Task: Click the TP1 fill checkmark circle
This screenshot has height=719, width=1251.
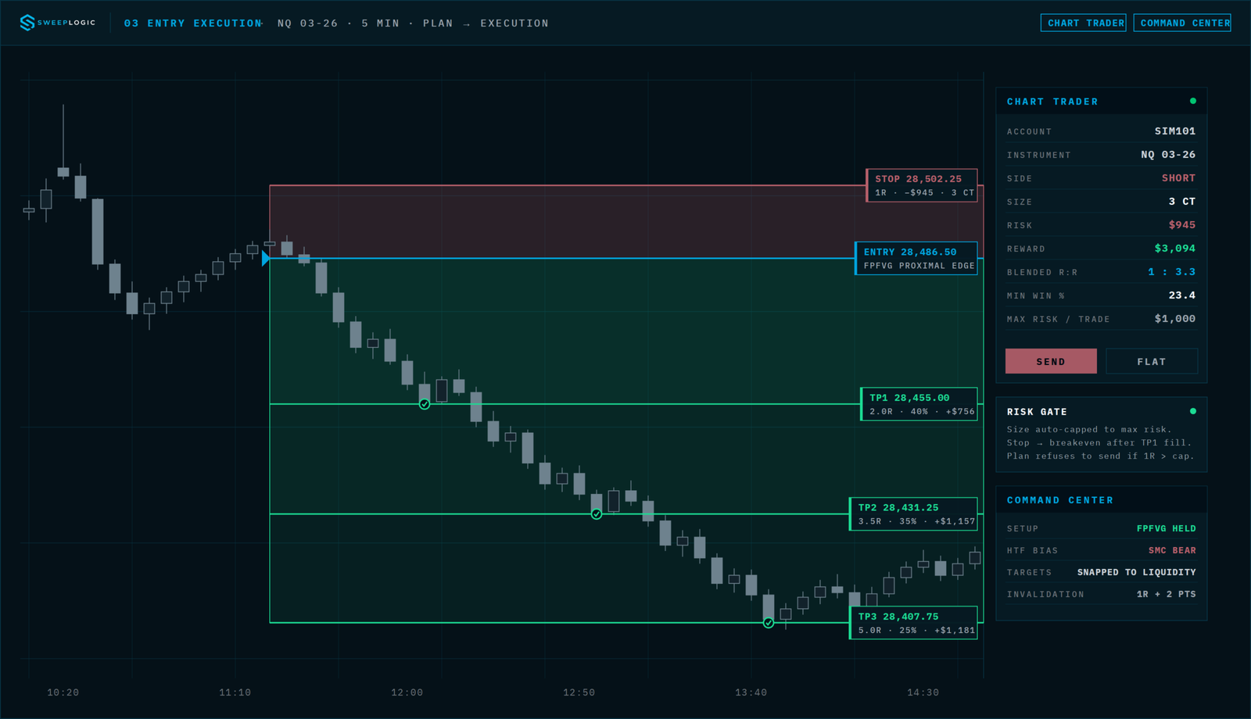Action: click(x=425, y=404)
